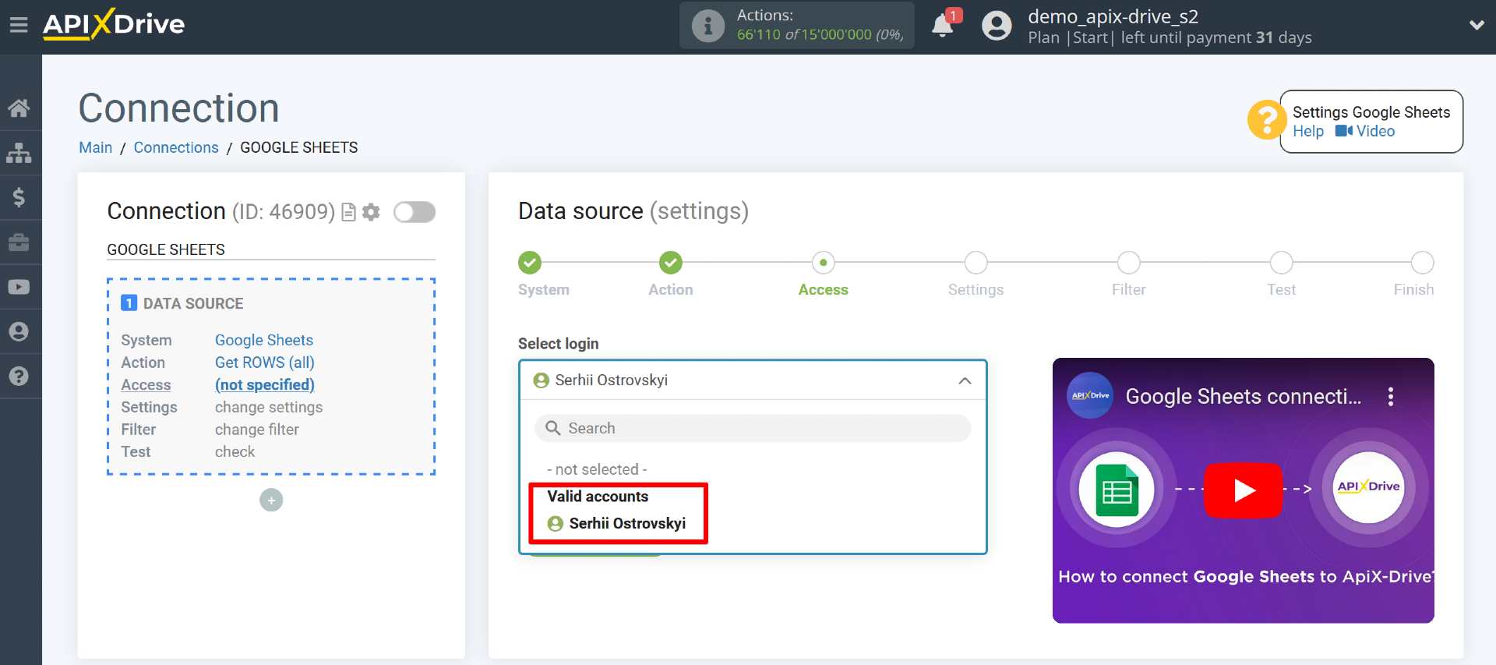
Task: Select the '- not selected -' option
Action: coord(597,469)
